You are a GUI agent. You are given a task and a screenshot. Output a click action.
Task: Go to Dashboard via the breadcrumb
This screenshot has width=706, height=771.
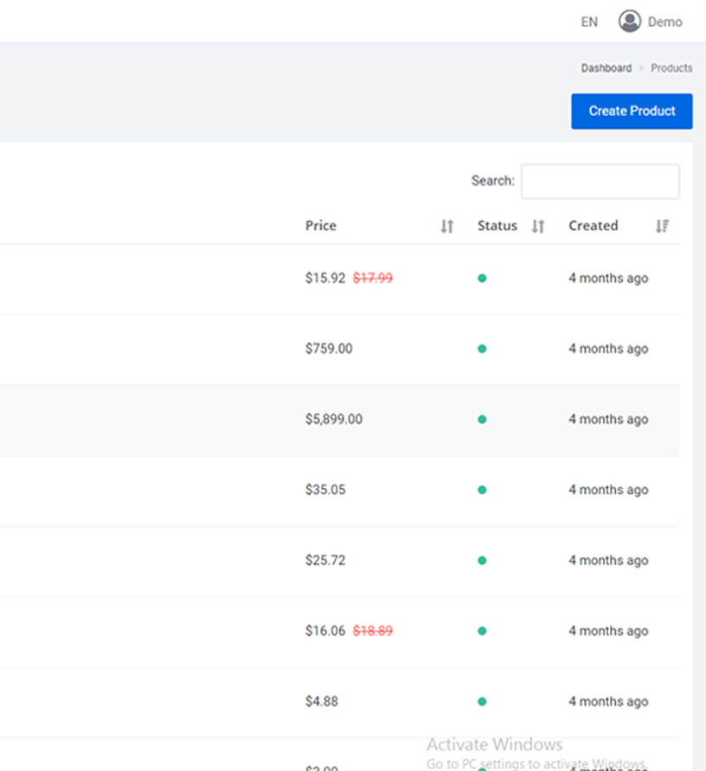click(x=606, y=67)
